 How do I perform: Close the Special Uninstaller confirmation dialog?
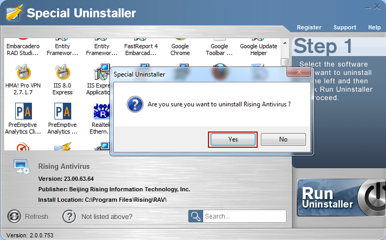tap(299, 72)
